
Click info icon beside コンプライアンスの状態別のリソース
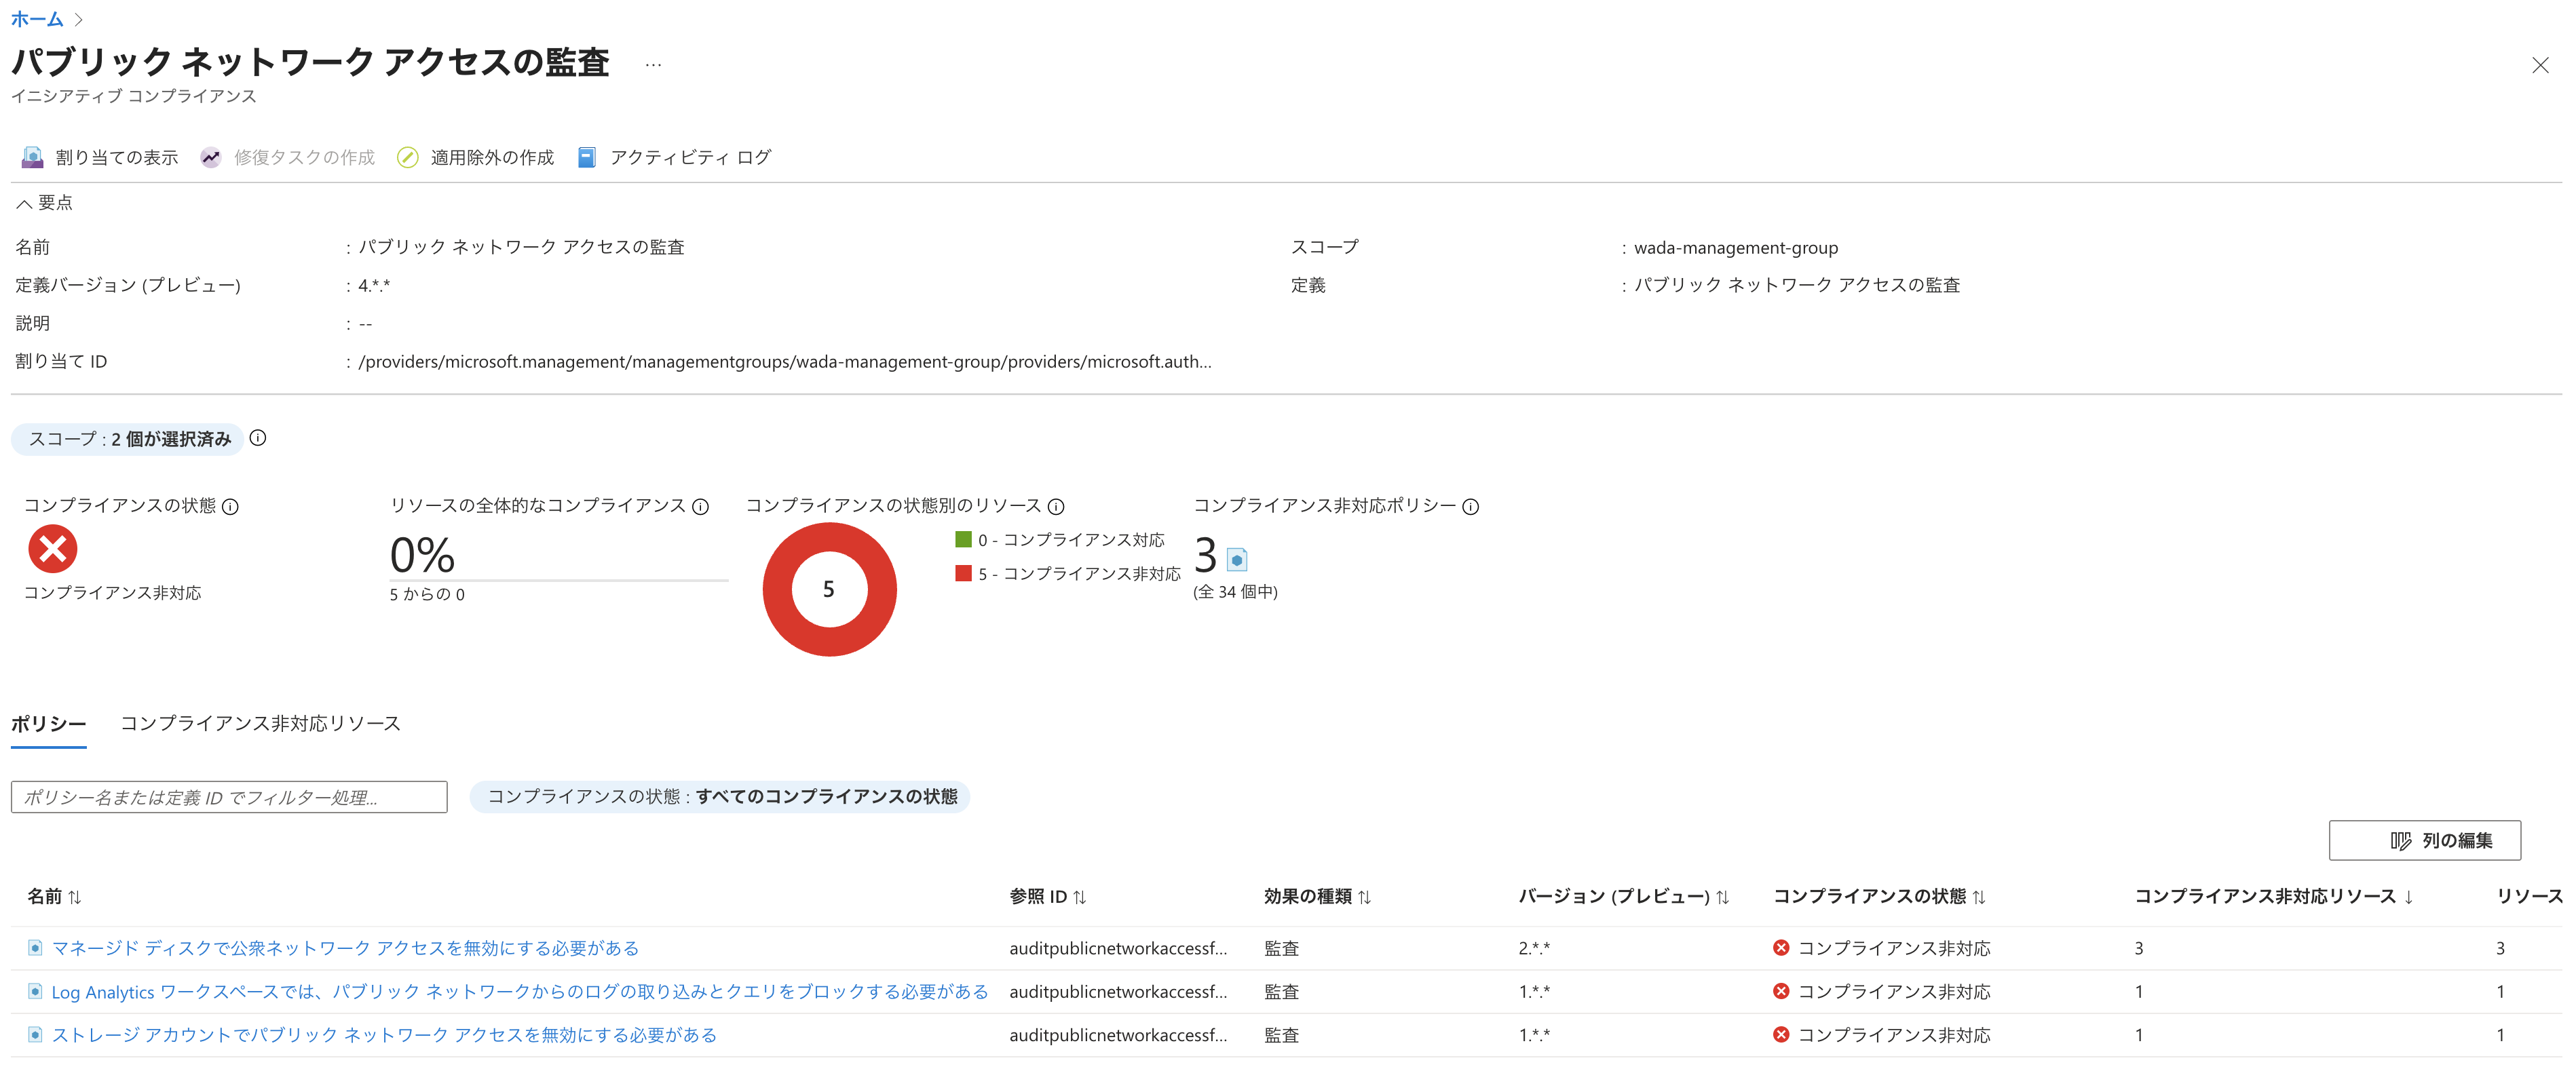click(x=1056, y=506)
